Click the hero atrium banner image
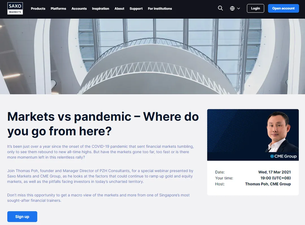This screenshot has height=225, width=305. tap(152, 56)
